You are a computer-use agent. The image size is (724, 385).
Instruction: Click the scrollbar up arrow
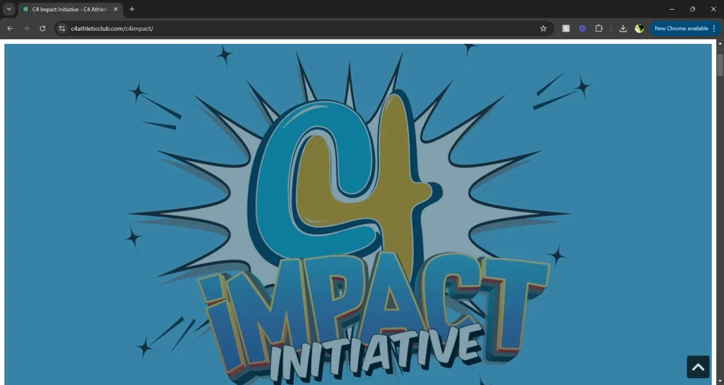(x=720, y=44)
